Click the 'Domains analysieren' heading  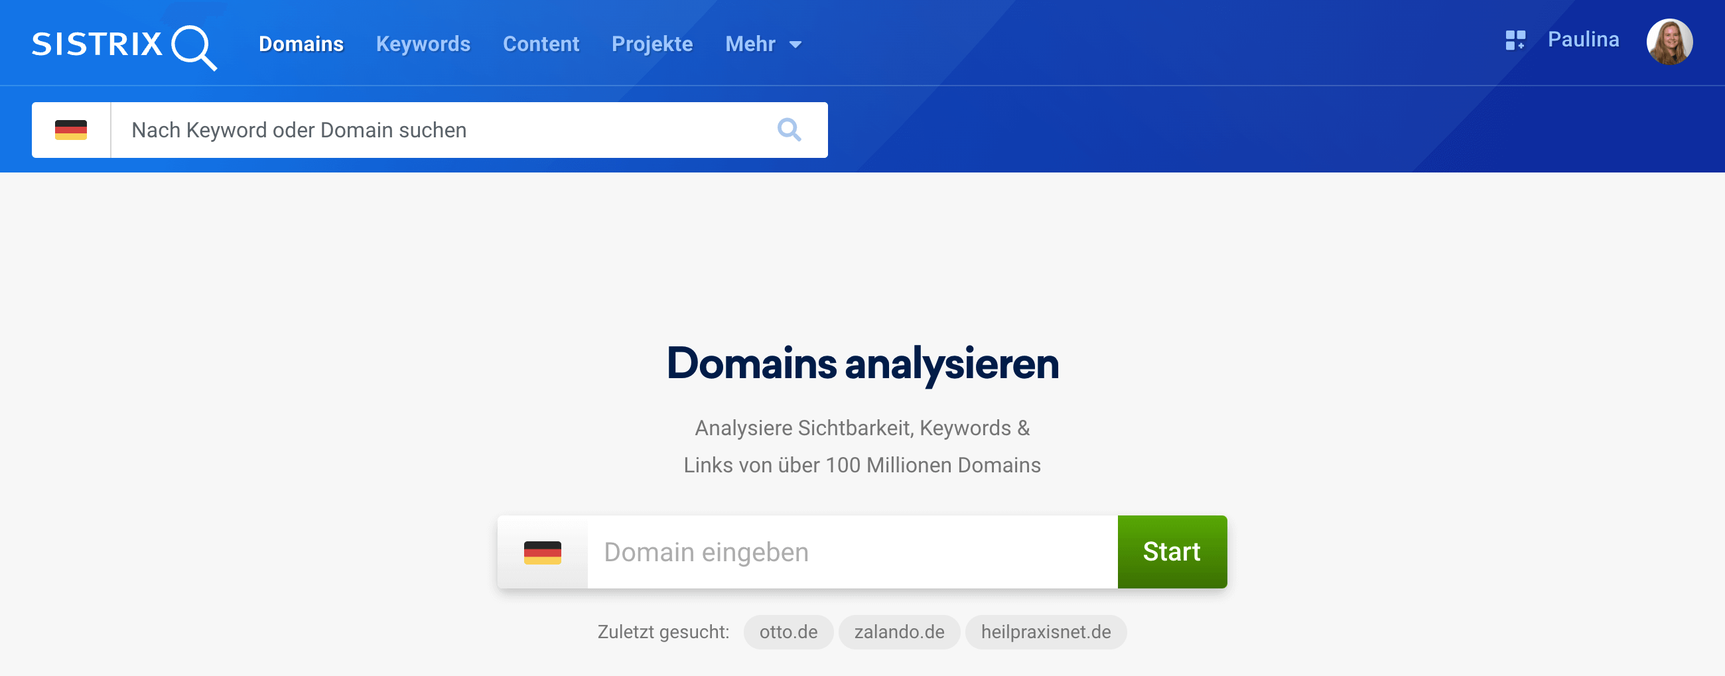862,364
